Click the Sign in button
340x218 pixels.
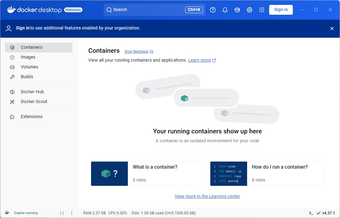[281, 10]
